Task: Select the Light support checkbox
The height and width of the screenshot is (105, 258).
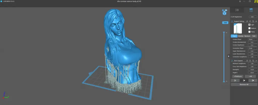Action: [249, 25]
